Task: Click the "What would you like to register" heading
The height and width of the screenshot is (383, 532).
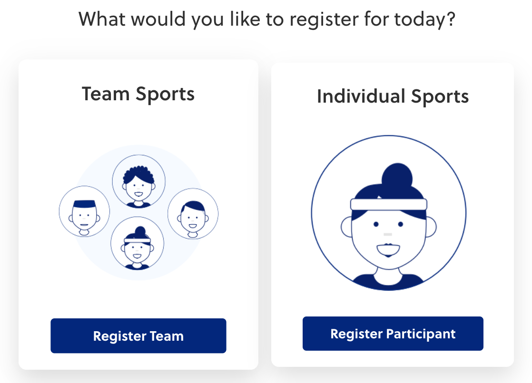Action: (267, 19)
